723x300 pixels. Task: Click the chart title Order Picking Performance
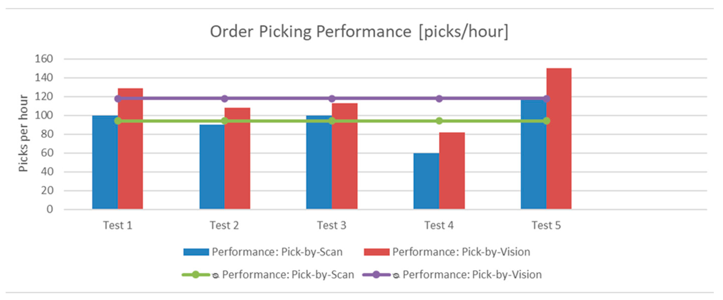coord(359,31)
